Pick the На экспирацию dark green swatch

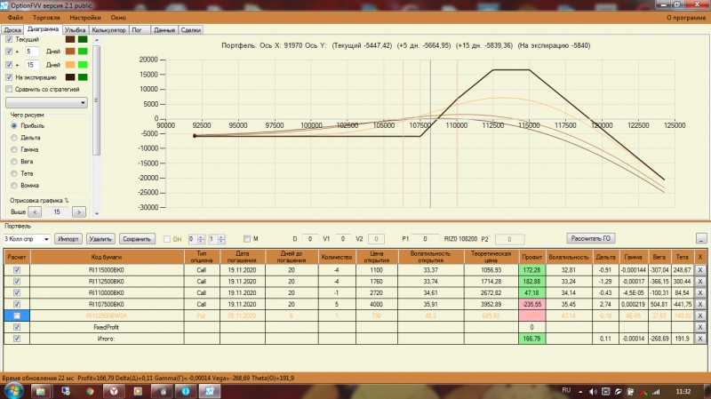click(83, 77)
